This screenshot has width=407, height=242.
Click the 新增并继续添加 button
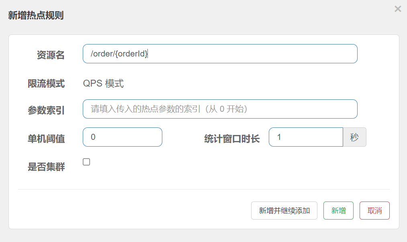(x=284, y=211)
